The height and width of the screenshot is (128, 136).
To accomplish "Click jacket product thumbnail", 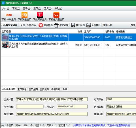I will 5,45.
